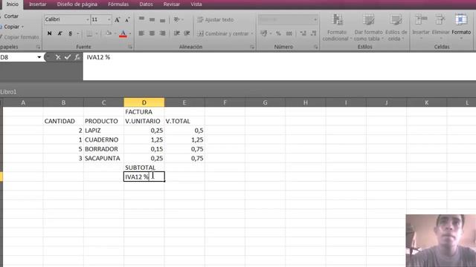The image size is (476, 267).
Task: Open Fuente group dialog launcher
Action: pos(130,47)
